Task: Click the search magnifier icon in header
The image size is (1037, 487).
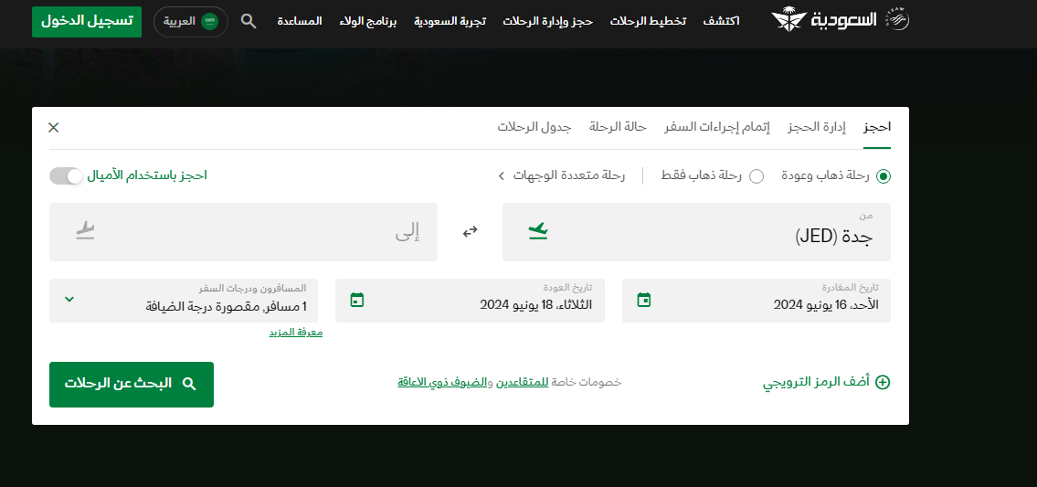Action: pyautogui.click(x=248, y=21)
